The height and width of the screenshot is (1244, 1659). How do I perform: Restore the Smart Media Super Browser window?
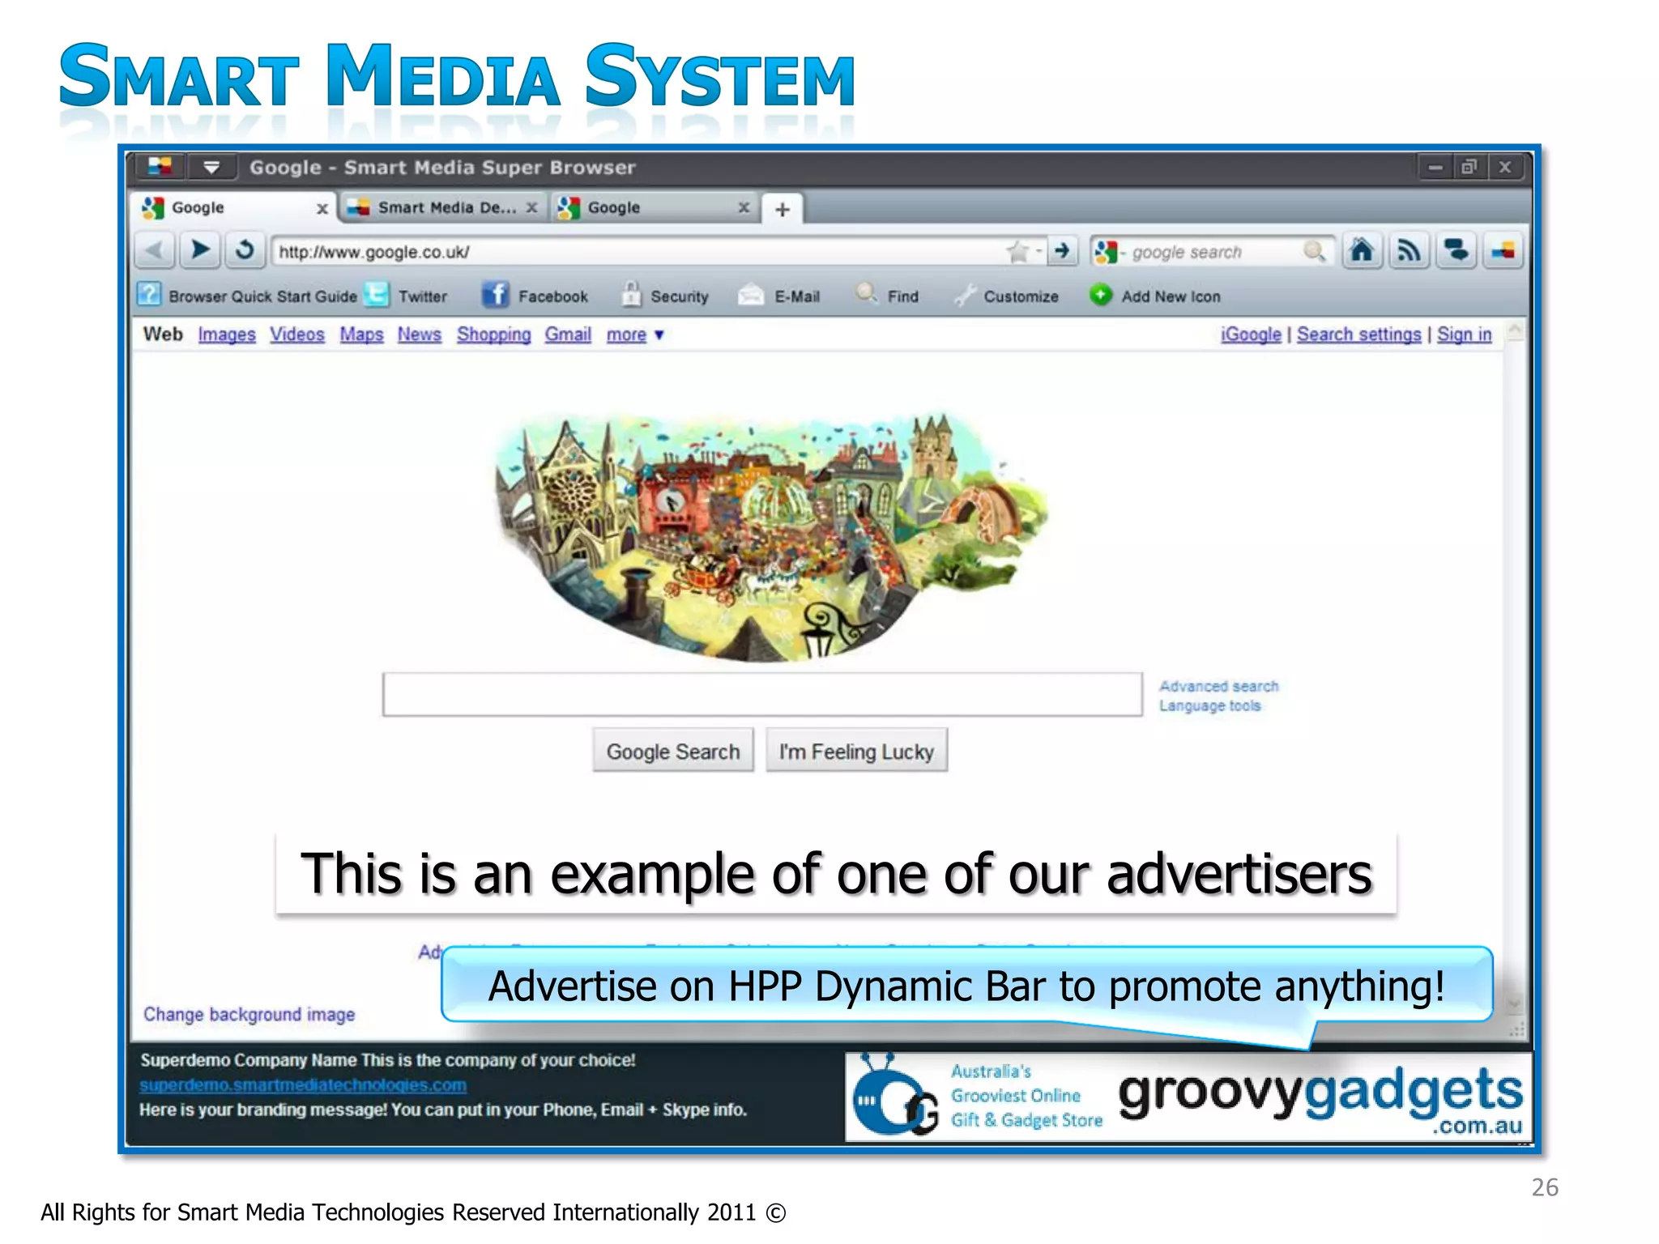coord(1469,167)
